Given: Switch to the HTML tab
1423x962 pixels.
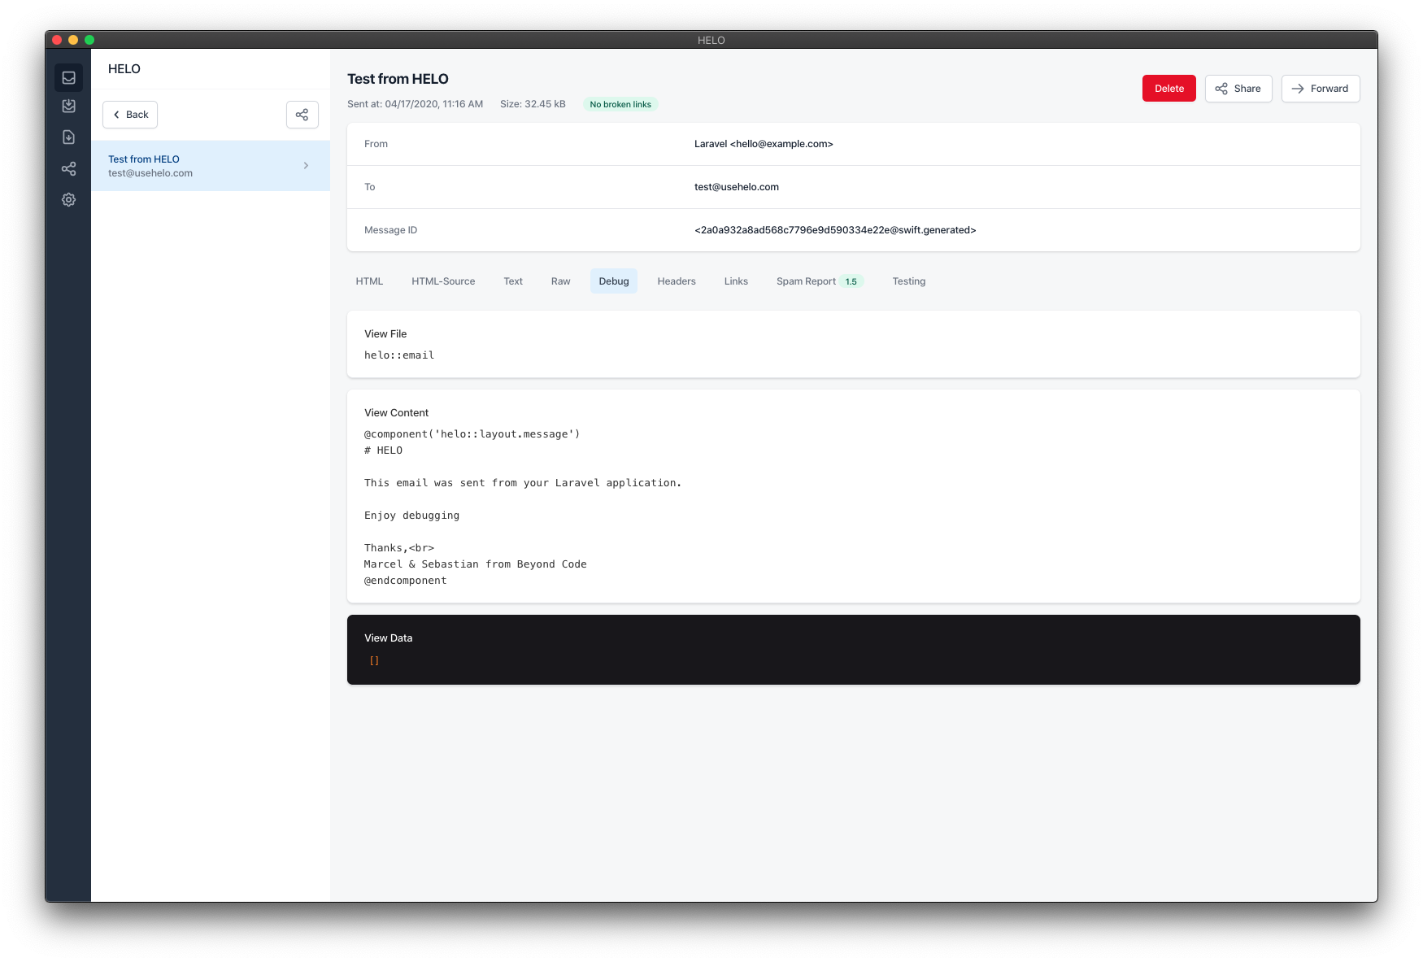Looking at the screenshot, I should pos(369,281).
